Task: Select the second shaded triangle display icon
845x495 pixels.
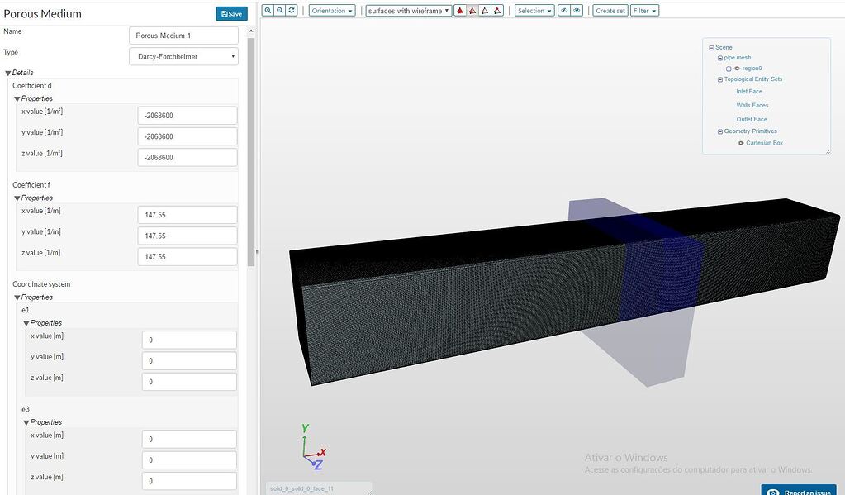Action: pyautogui.click(x=472, y=10)
